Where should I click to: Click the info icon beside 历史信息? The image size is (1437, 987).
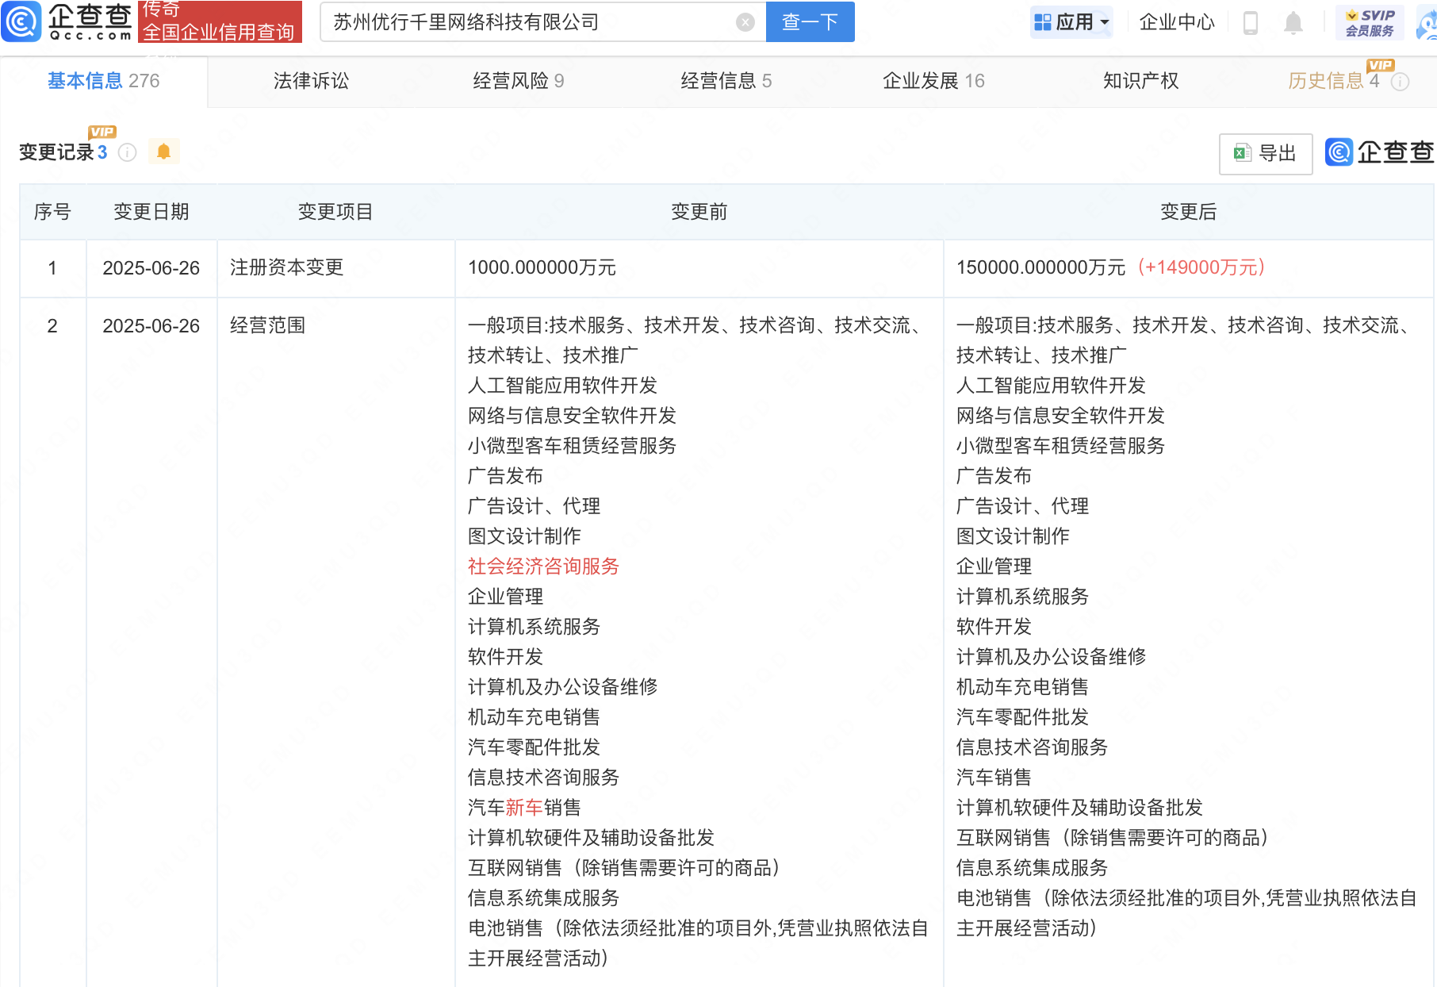(1401, 82)
